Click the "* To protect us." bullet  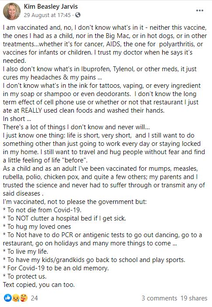tap(24, 276)
